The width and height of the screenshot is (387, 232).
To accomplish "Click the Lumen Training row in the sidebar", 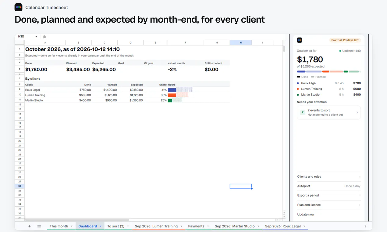I will coord(329,89).
